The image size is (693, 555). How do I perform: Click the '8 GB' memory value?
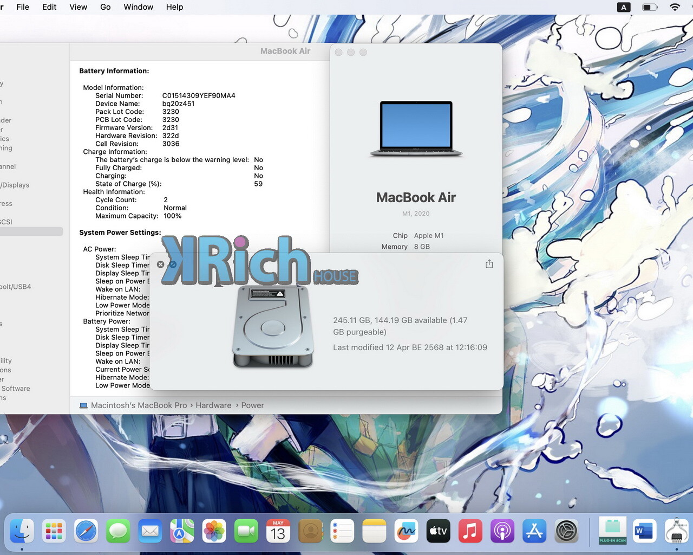[422, 247]
